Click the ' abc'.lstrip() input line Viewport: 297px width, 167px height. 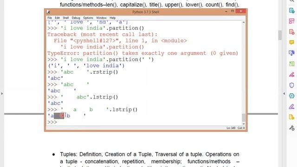(83, 97)
